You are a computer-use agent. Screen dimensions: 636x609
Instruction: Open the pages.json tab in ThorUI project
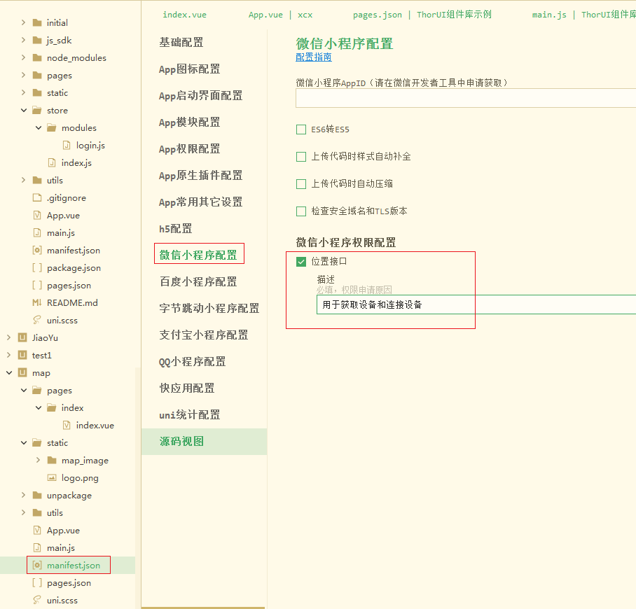378,14
